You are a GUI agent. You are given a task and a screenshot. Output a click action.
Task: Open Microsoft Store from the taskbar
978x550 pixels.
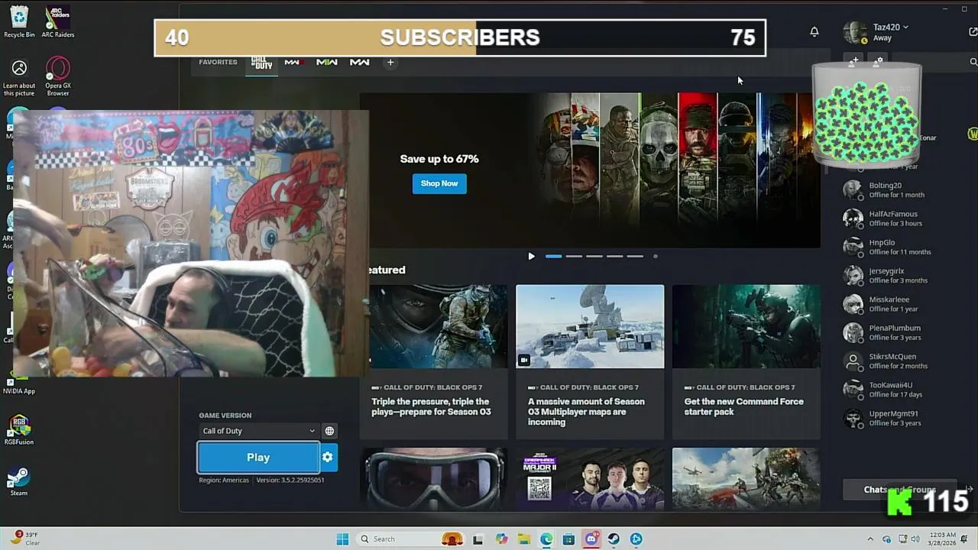pos(568,539)
